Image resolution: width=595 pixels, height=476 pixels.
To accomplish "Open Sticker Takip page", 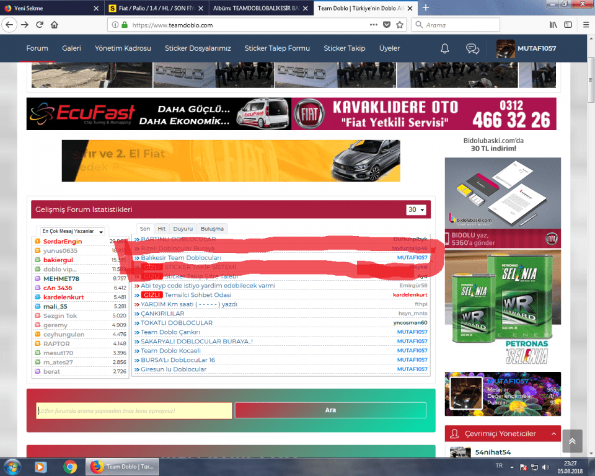I will pyautogui.click(x=345, y=48).
